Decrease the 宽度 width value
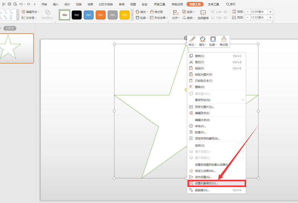The image size is (298, 203). (247, 17)
